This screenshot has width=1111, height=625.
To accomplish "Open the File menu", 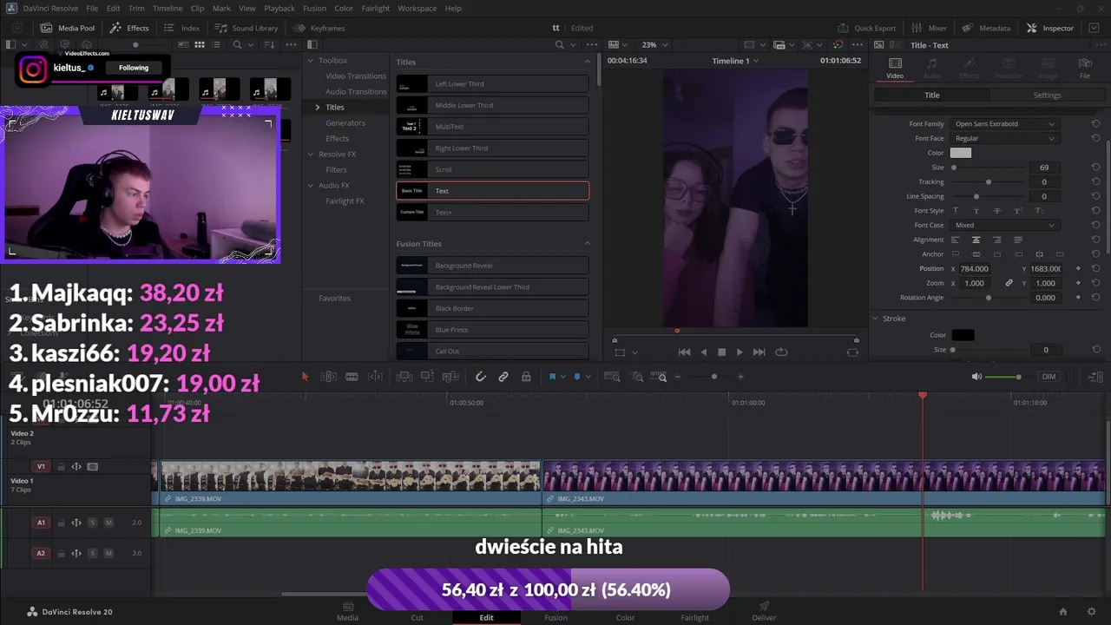I will coord(92,9).
